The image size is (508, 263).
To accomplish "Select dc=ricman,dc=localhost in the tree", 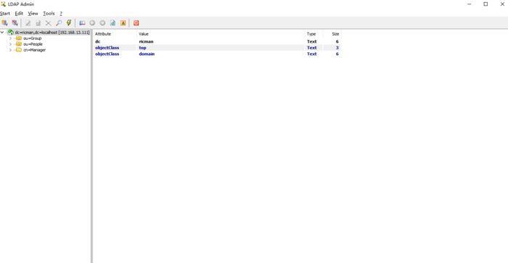I will [x=52, y=33].
